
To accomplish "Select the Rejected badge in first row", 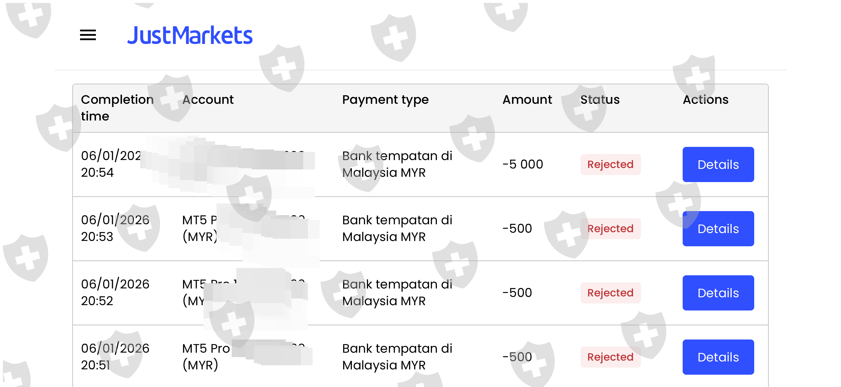I will pos(610,164).
